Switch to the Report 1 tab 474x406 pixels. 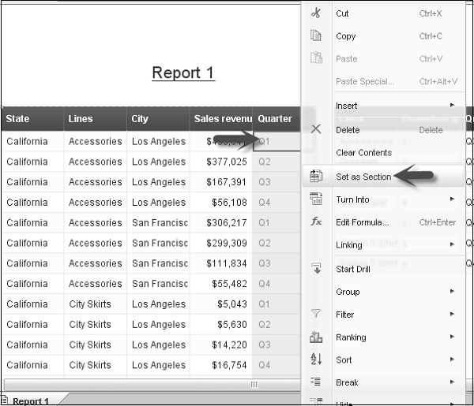coord(30,400)
